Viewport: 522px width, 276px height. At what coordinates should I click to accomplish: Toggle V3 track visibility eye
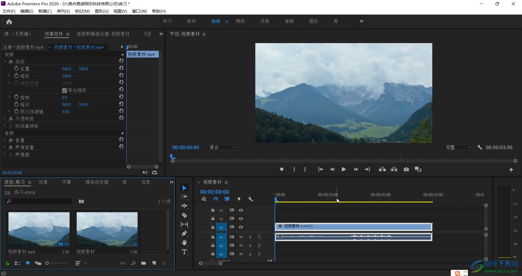tap(241, 210)
